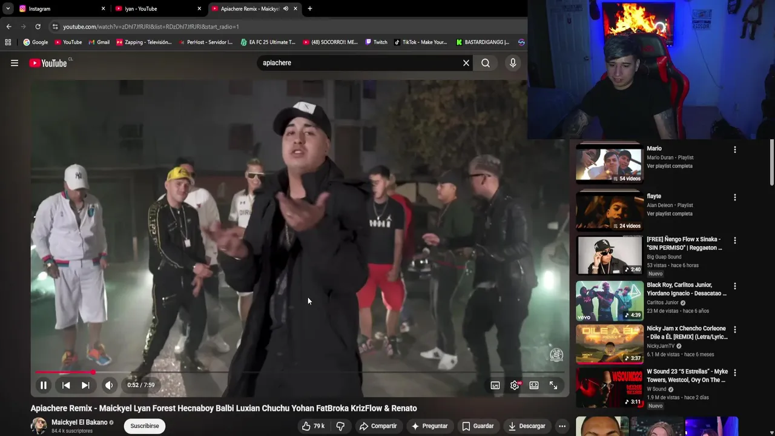Go back in the browser
Image resolution: width=775 pixels, height=436 pixels.
8,27
